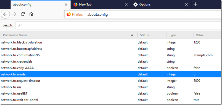
Task: Select the network.trr.useGET boolean preference
Action: 110,93
